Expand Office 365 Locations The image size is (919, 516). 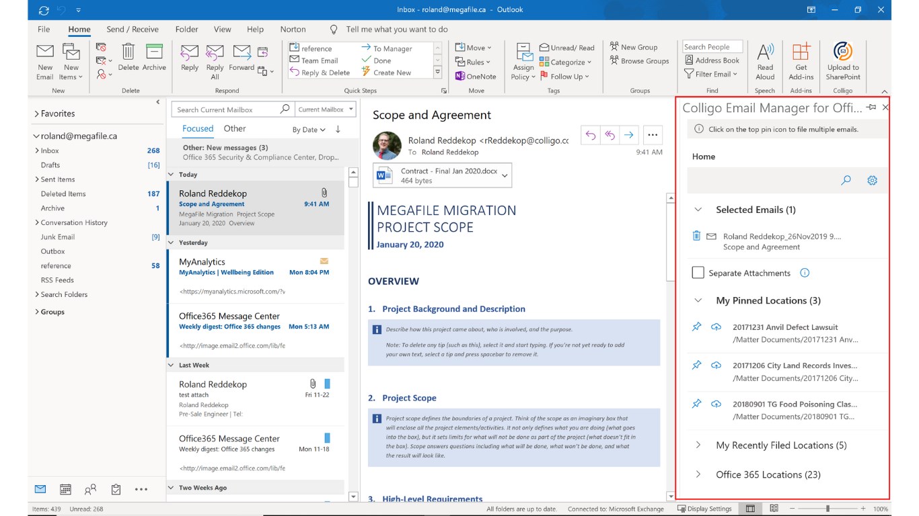(698, 474)
